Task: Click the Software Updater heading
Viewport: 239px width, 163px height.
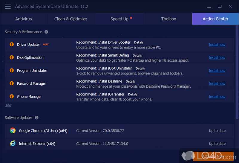Action: click(x=19, y=118)
